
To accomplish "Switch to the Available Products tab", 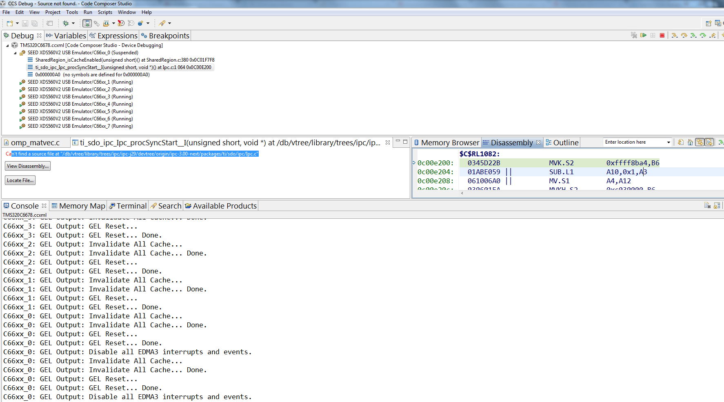I will 221,206.
